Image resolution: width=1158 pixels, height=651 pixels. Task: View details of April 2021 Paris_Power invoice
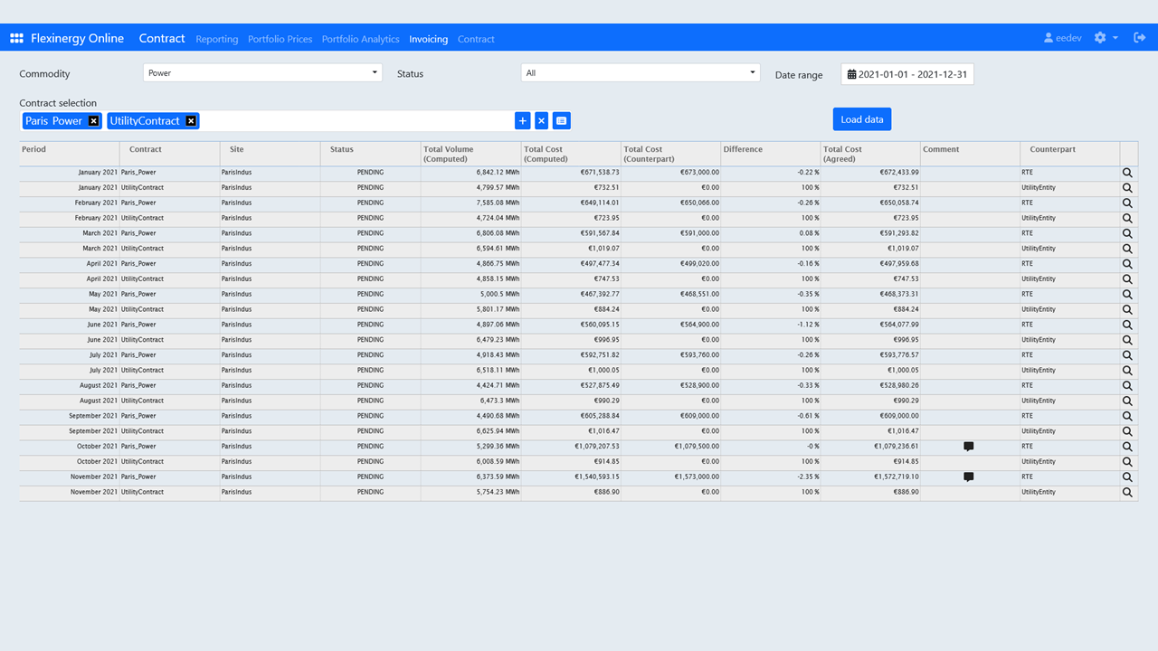coord(1127,264)
